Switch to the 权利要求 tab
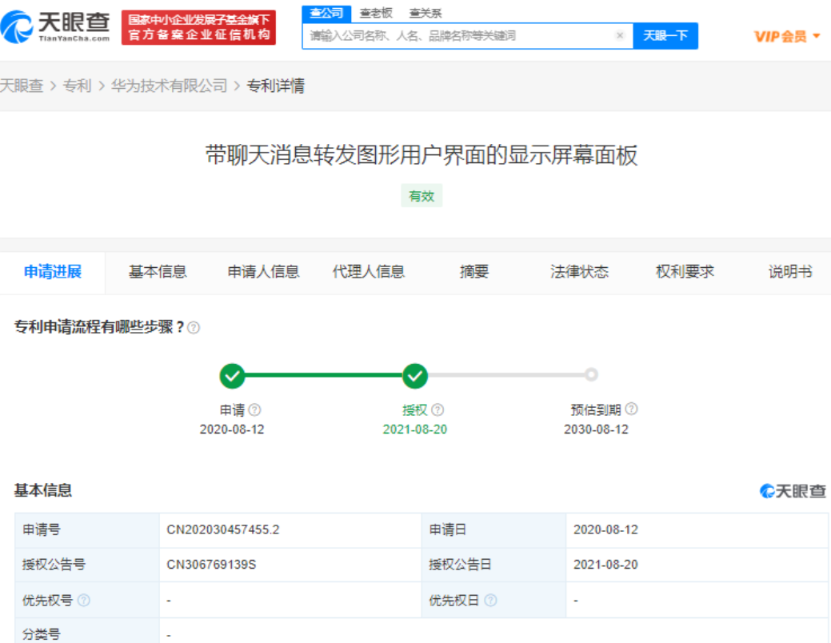Screen dimensions: 831x643 click(x=685, y=272)
